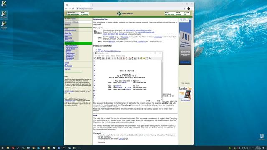Click Jump to tag icon in gVim toolbar
The height and width of the screenshot is (150, 267).
pos(144,58)
